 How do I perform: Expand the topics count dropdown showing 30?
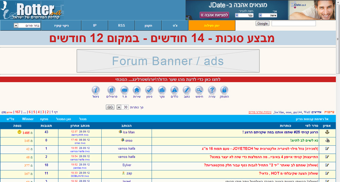click(119, 107)
